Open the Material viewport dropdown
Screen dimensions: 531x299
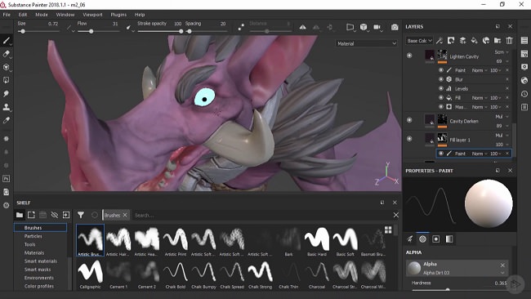(367, 43)
